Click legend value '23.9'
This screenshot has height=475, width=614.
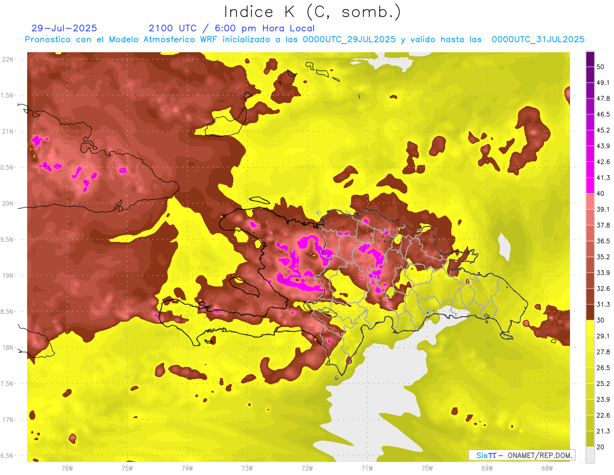[x=603, y=399]
